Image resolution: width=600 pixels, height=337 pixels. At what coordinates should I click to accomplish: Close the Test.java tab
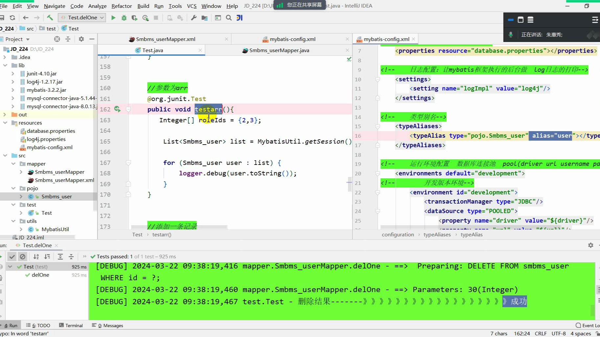[x=200, y=50]
